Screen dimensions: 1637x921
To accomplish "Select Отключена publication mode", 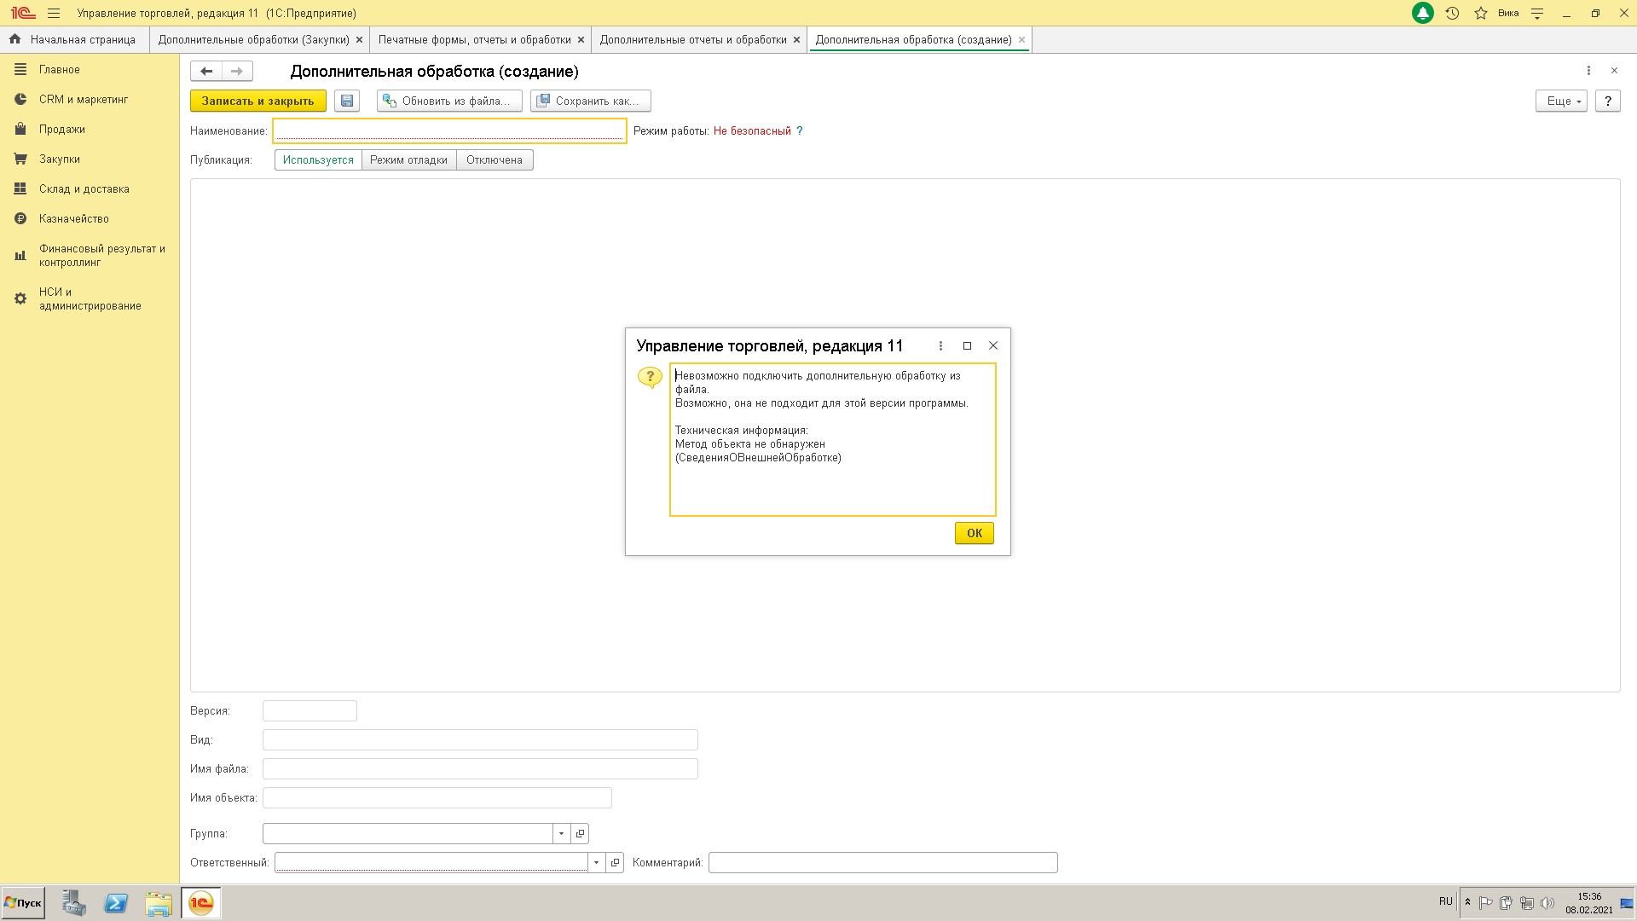I will [495, 159].
